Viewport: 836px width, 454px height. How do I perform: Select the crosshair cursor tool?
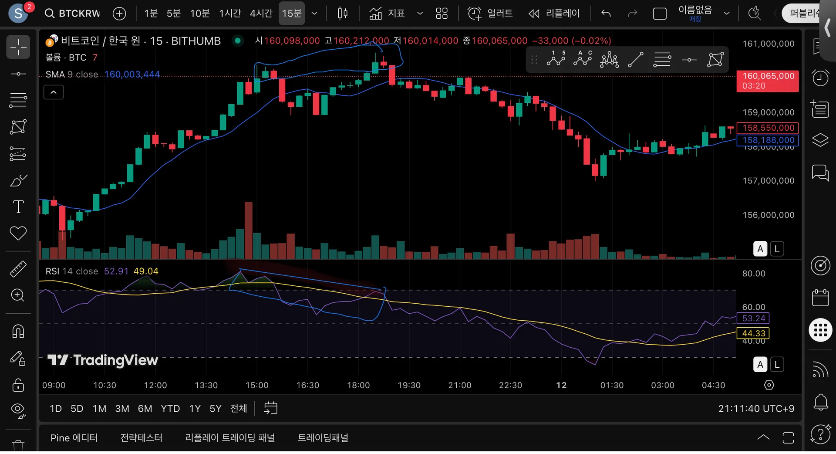(x=18, y=47)
